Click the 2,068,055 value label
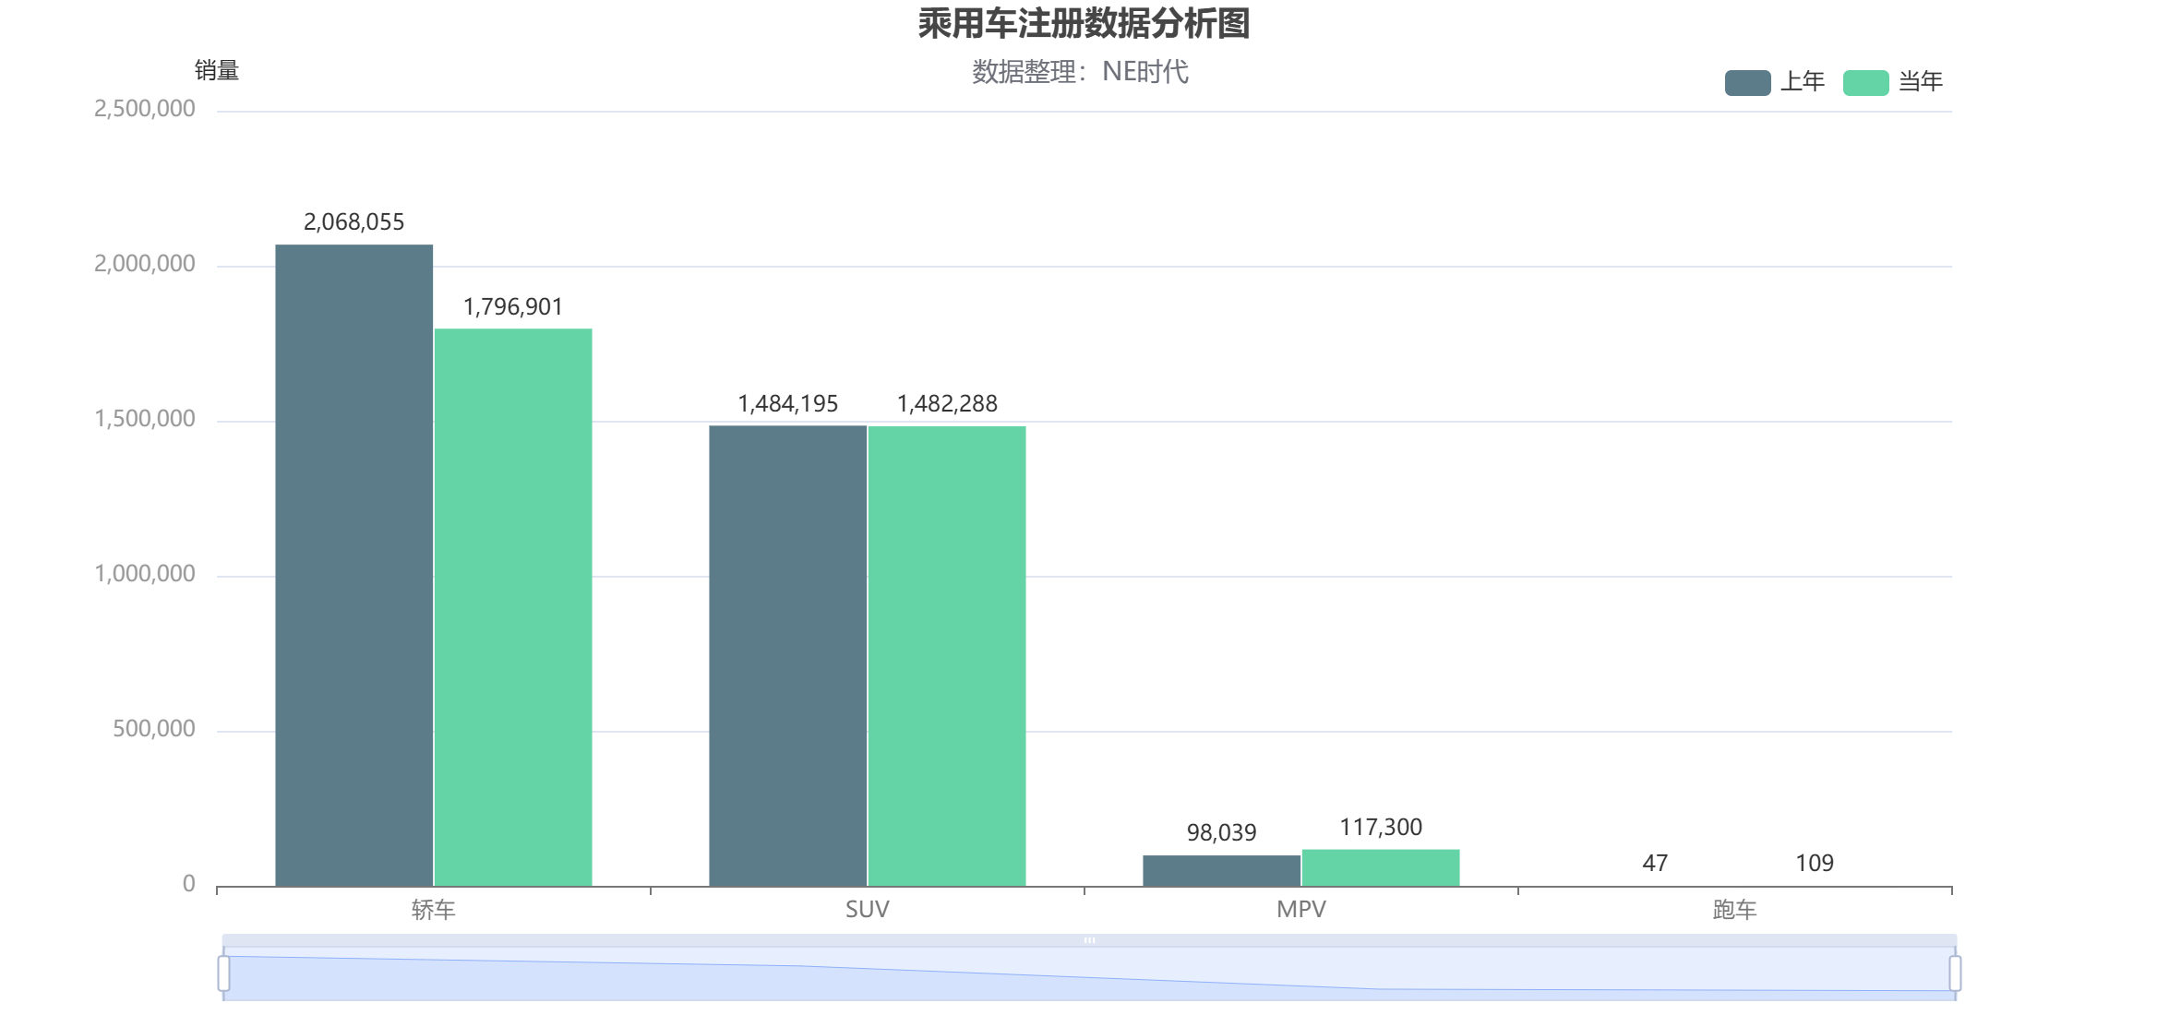Screen dimensions: 2169x1015 click(x=354, y=222)
